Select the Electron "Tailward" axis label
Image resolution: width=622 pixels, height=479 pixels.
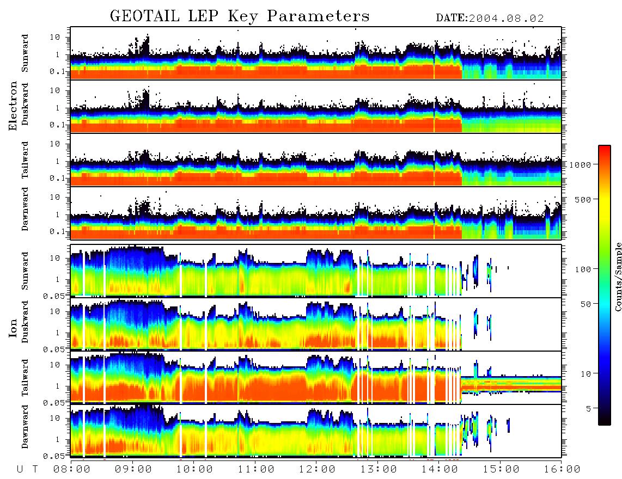[x=25, y=160]
